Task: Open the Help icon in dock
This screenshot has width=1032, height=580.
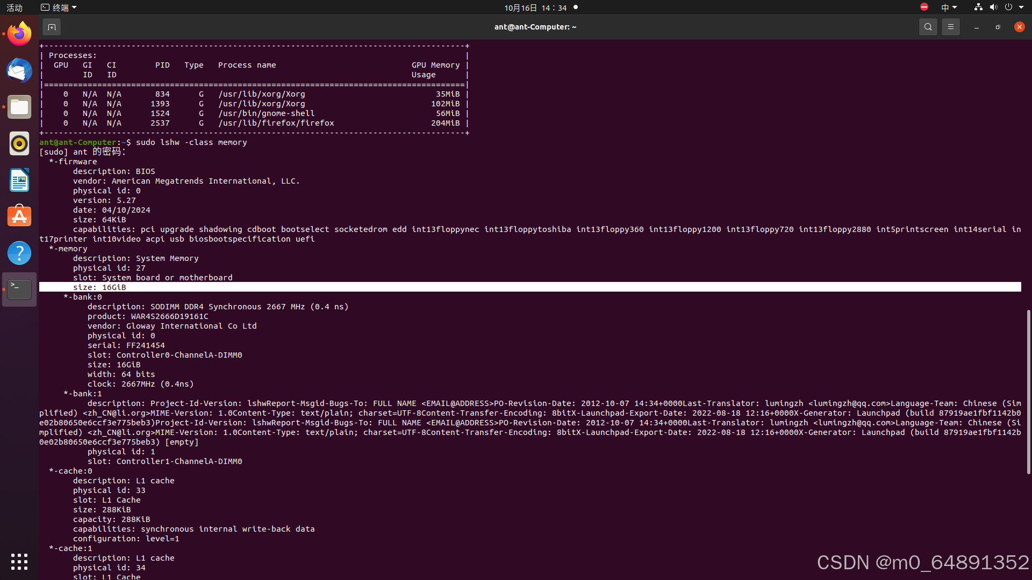Action: coord(19,253)
